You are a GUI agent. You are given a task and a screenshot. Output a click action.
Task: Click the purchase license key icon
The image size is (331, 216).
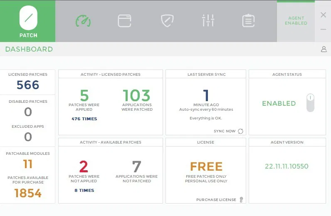pyautogui.click(x=241, y=200)
